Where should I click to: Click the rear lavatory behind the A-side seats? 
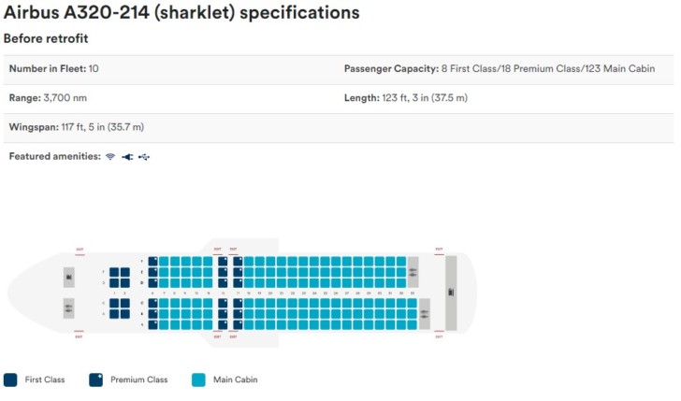(425, 314)
